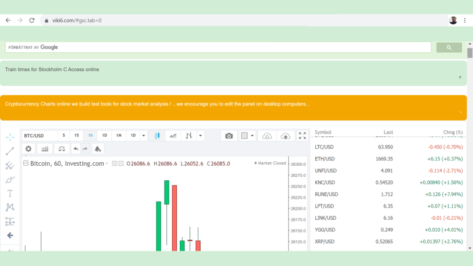Select the 5 minute interval

64,136
